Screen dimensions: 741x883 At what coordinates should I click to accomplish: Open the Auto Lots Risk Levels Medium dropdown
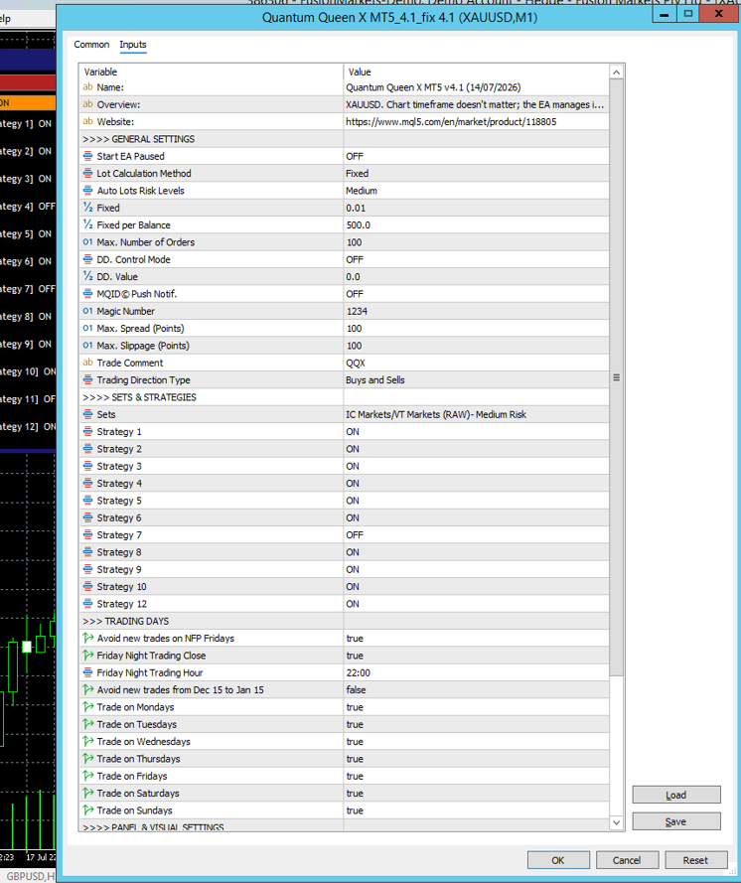pos(477,191)
